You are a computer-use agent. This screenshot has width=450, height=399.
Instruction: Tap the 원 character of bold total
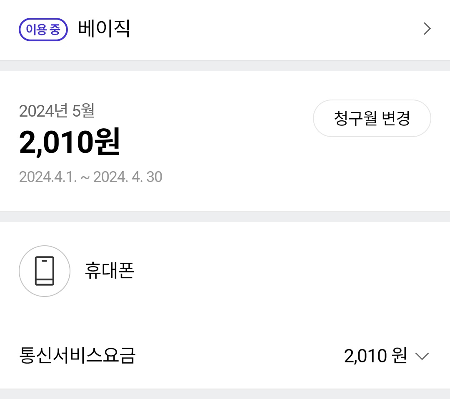coord(108,142)
